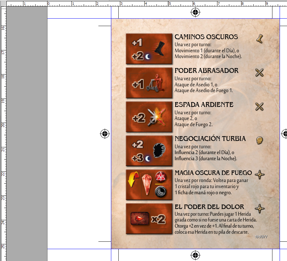
Task: Select the flaming sword clash image
Action: pyautogui.click(x=157, y=117)
